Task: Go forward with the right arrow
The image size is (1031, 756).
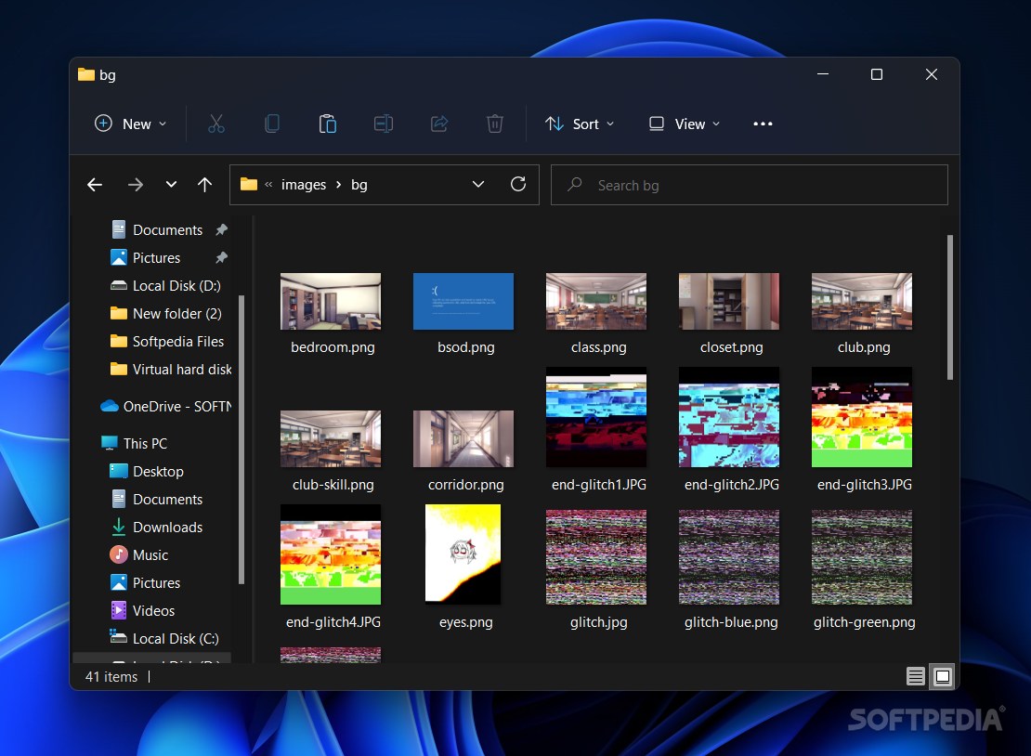Action: pos(136,185)
